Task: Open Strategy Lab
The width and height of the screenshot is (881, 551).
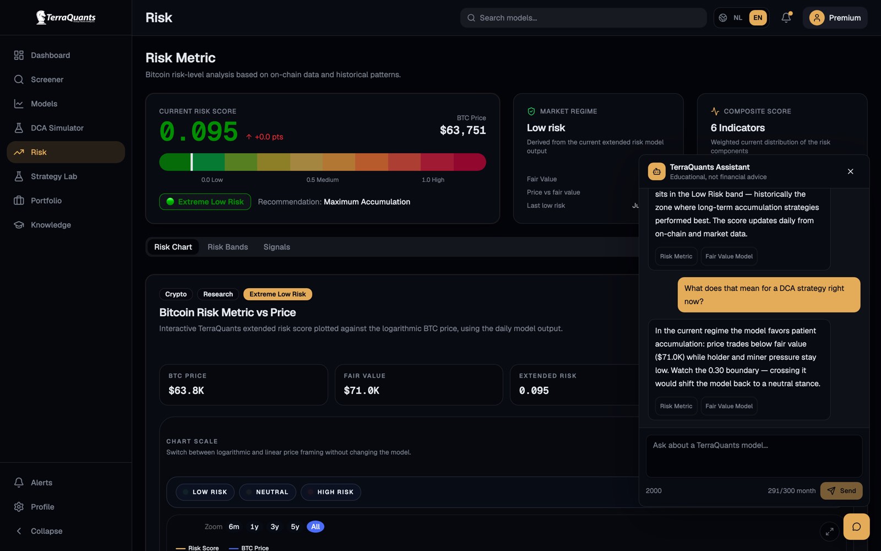Action: 66,176
